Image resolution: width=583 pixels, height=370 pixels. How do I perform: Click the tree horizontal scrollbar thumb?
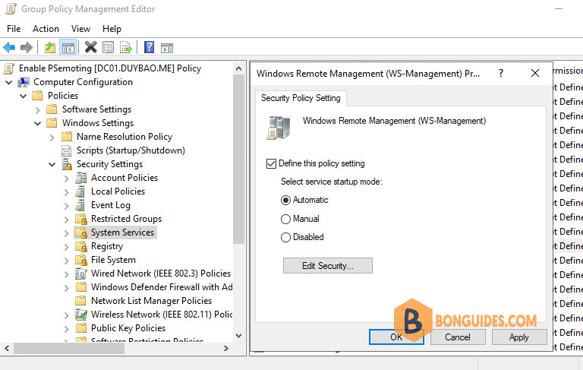coord(69,349)
